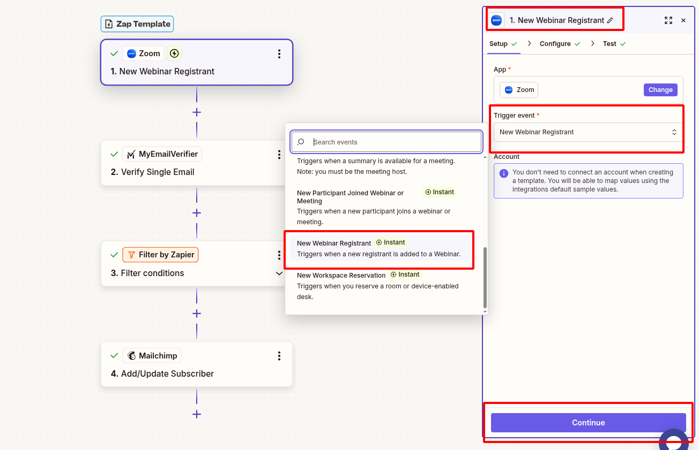Switch to the Test tab
Image resolution: width=699 pixels, height=450 pixels.
[609, 43]
